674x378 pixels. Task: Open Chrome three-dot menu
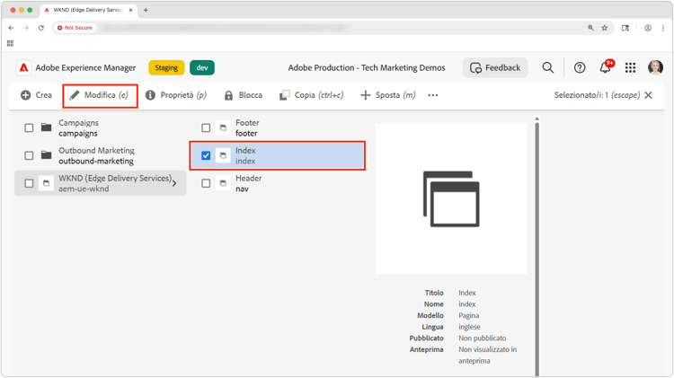[x=663, y=28]
